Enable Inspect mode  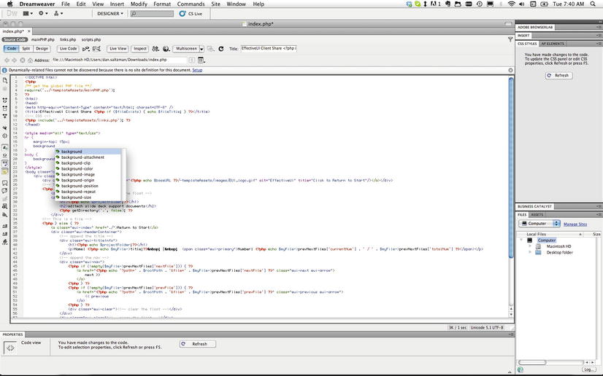click(x=140, y=49)
